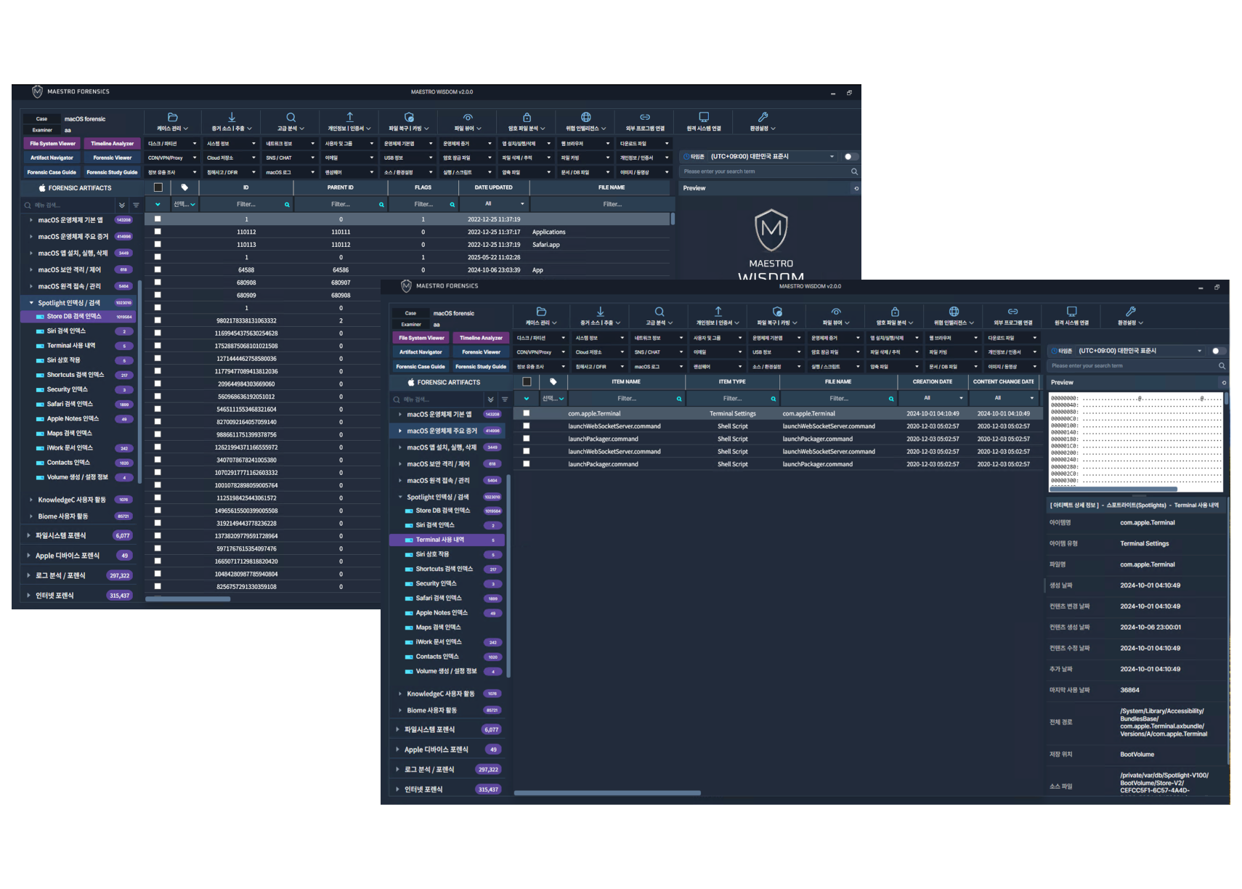
Task: Click 원격 시스템 연결 monitor icon in front window
Action: click(x=1071, y=311)
